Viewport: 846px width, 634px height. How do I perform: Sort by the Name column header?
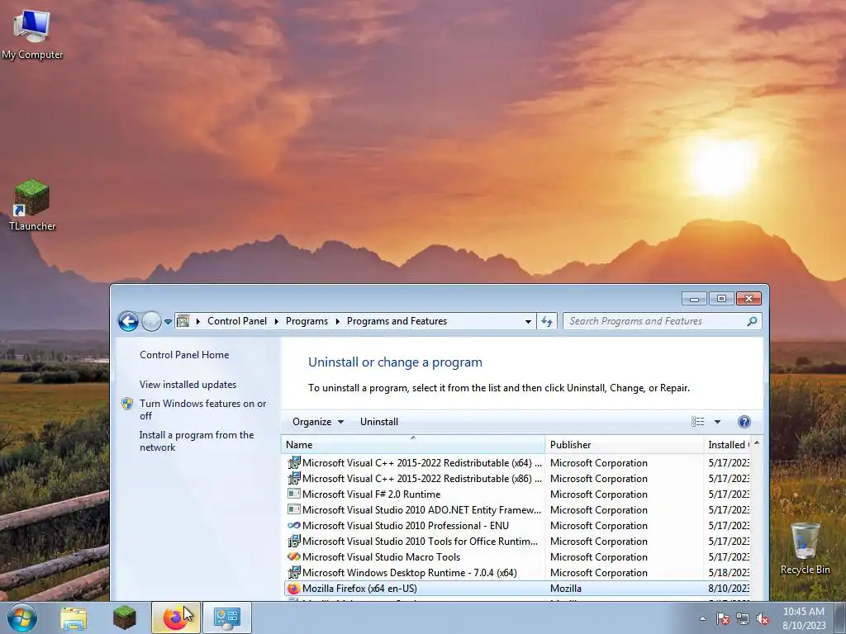[413, 445]
